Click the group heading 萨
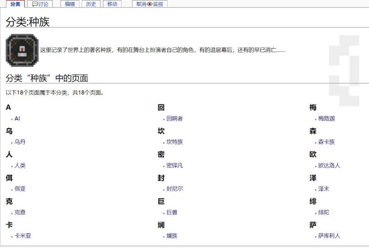The image size is (369, 248). [313, 225]
